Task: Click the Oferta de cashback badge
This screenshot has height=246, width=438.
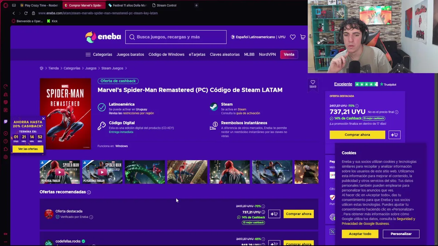Action: pos(118,81)
